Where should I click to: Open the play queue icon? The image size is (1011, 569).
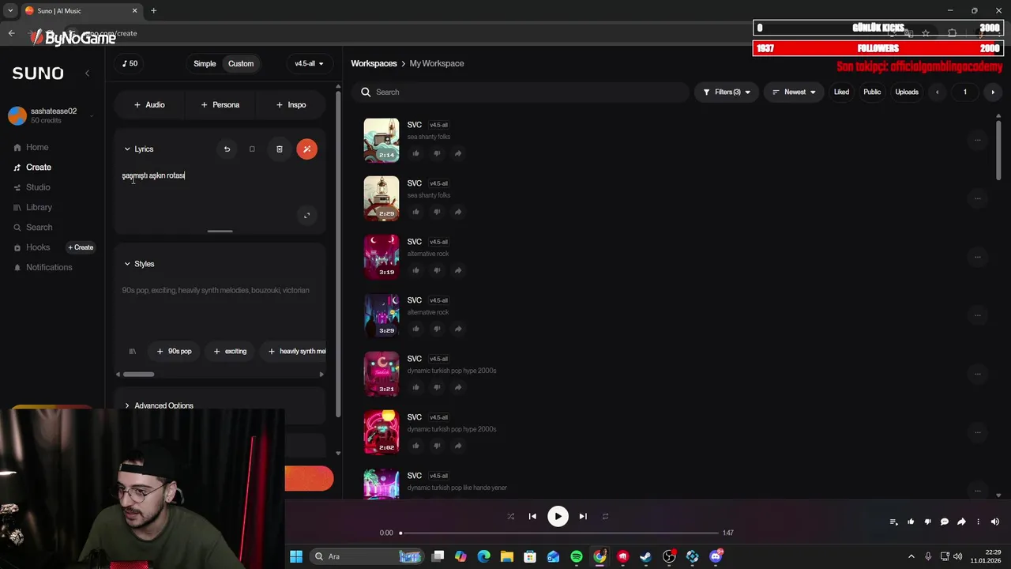click(893, 522)
